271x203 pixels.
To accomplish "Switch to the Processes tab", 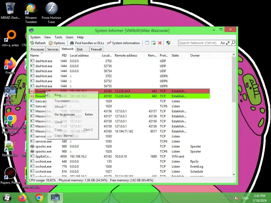I will [x=37, y=49].
